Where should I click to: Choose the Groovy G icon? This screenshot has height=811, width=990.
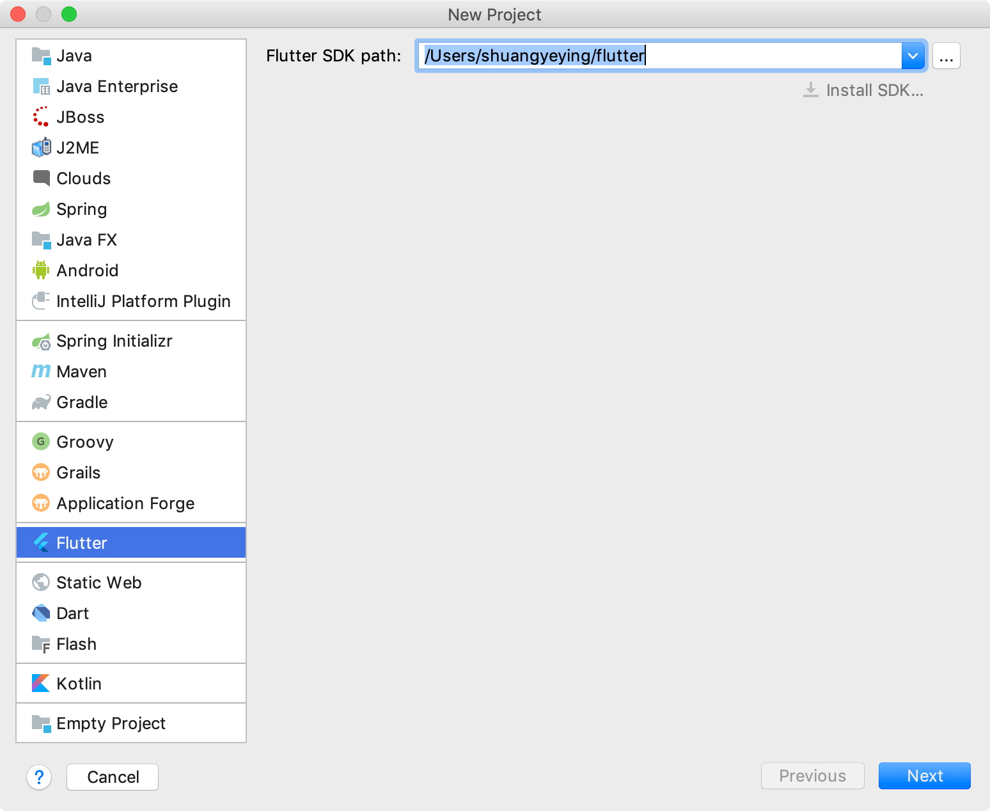click(41, 442)
